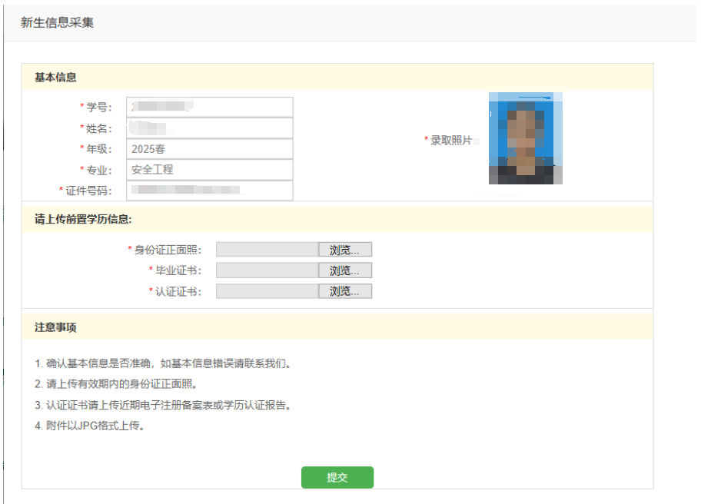Screen dimensions: 701x504
Task: Click the 认证证书 file path box
Action: (267, 291)
